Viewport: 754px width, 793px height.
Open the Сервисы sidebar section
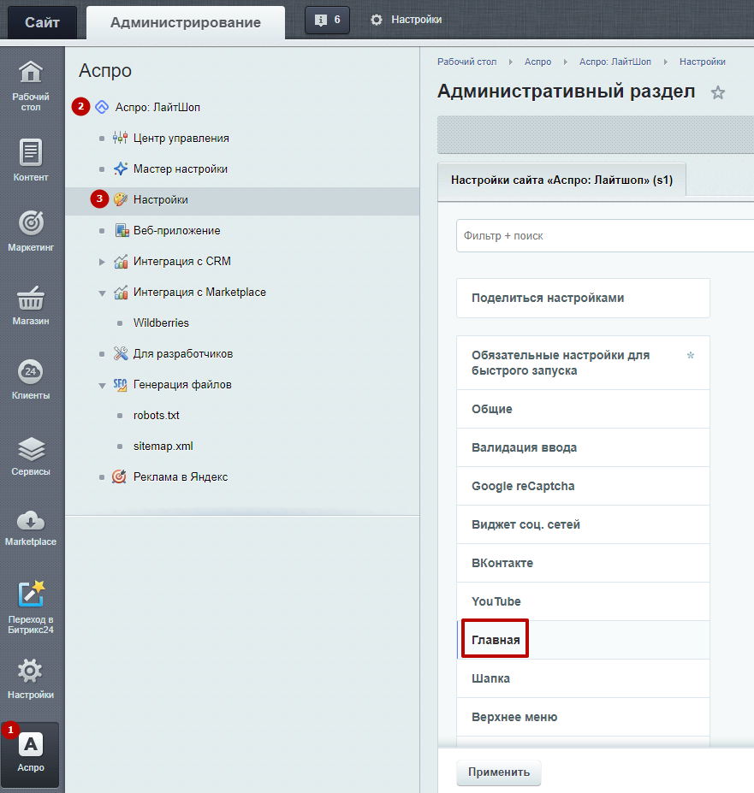(31, 456)
